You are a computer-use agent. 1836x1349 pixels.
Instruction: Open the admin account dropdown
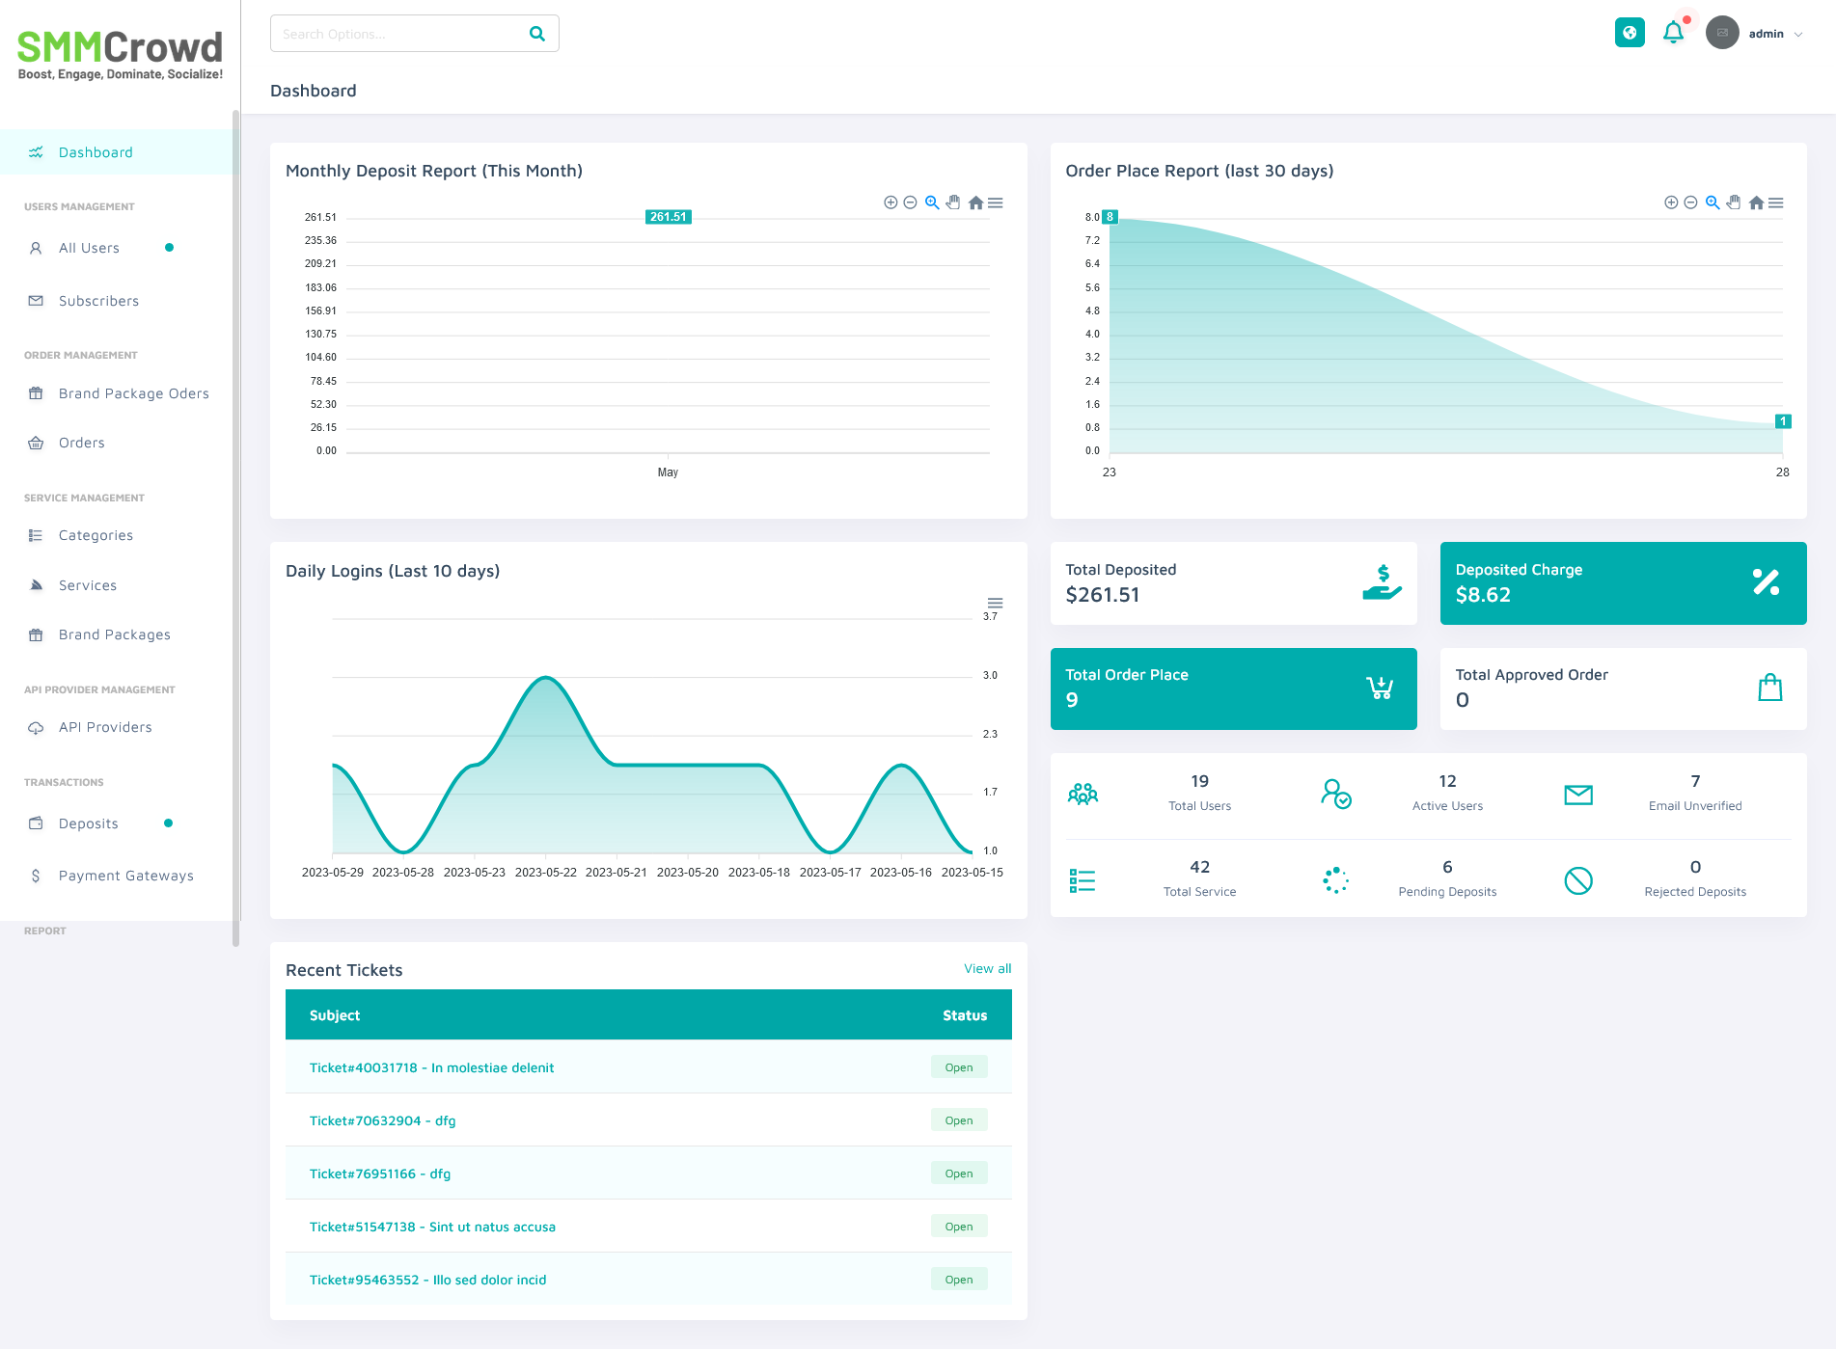tap(1772, 33)
